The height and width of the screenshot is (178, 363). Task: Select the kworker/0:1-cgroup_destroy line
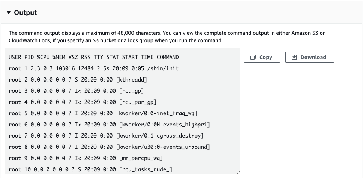coord(106,136)
